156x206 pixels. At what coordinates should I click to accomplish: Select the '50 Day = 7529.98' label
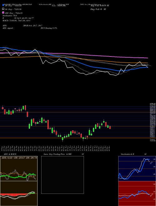[13, 9]
